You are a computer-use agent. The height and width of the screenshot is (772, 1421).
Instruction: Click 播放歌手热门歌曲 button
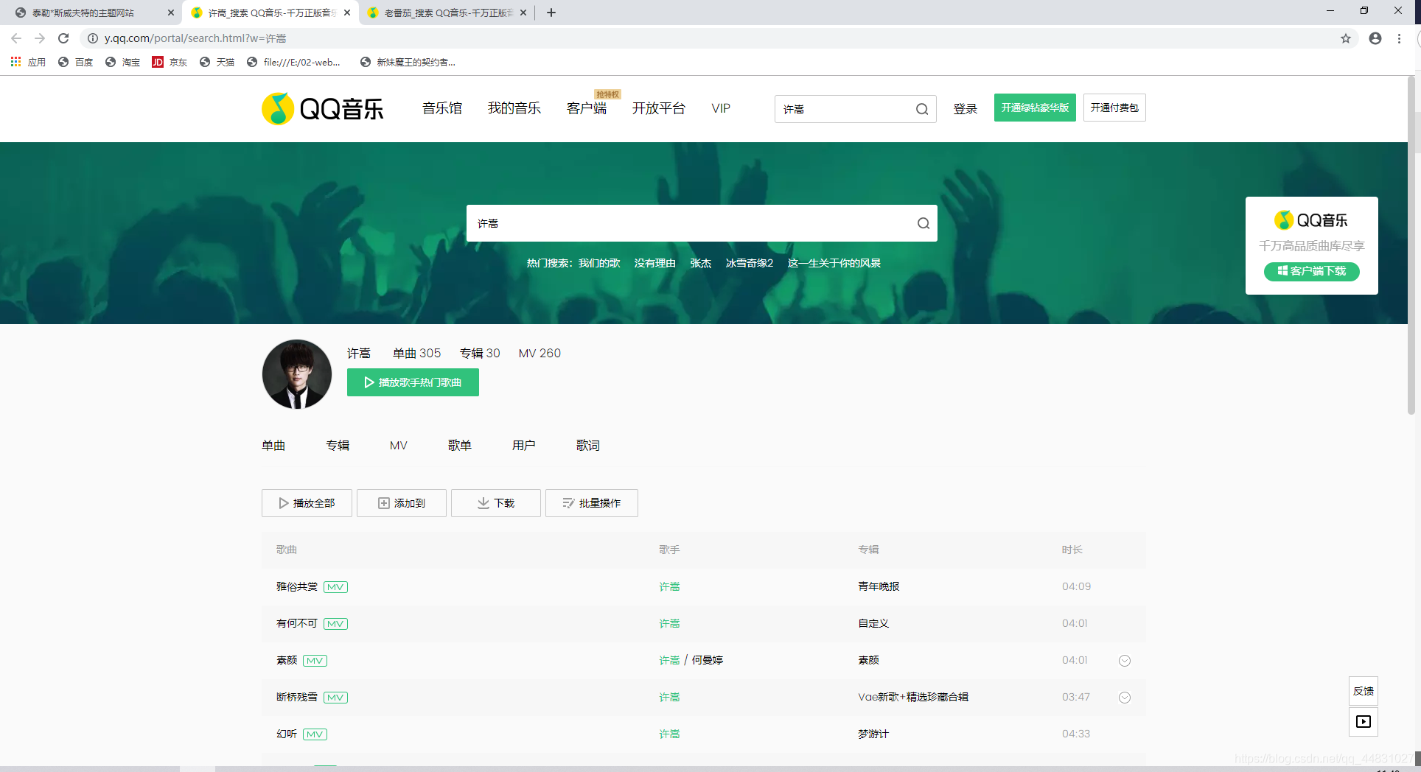pos(413,382)
